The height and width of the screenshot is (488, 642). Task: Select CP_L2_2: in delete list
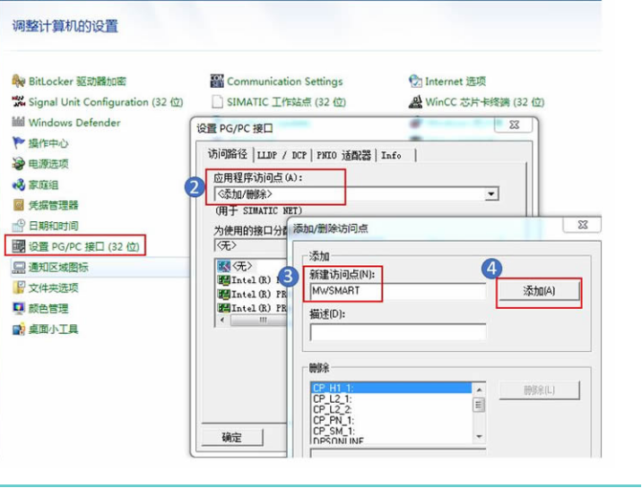[x=391, y=409]
